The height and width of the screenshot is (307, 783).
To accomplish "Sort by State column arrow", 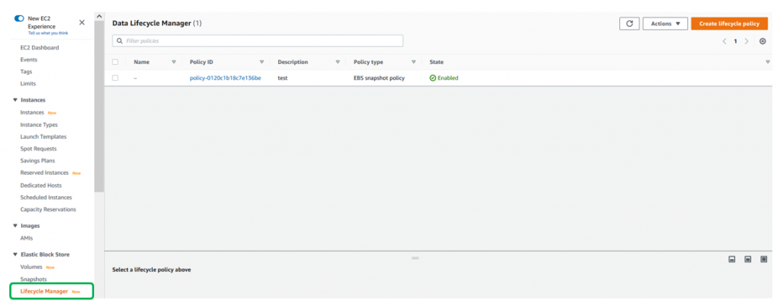I will pos(768,63).
